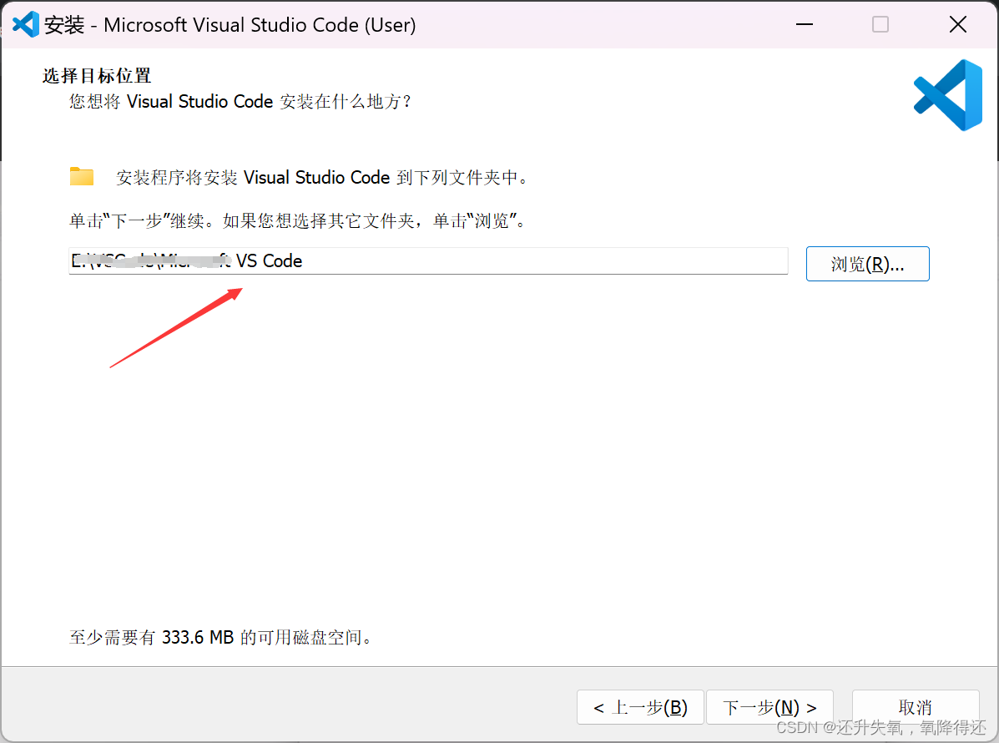Viewport: 999px width, 743px height.
Task: Click the 安装程序将安装 Visual Studio Code line
Action: [x=322, y=177]
